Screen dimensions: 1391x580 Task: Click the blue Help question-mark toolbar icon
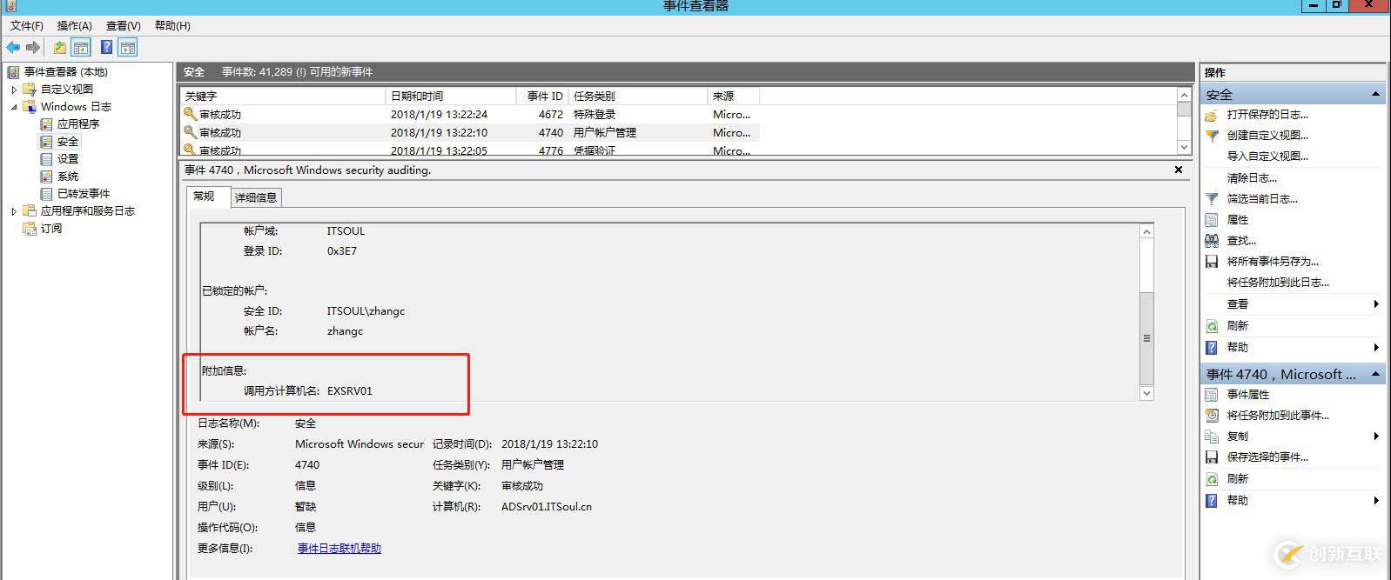(x=106, y=48)
